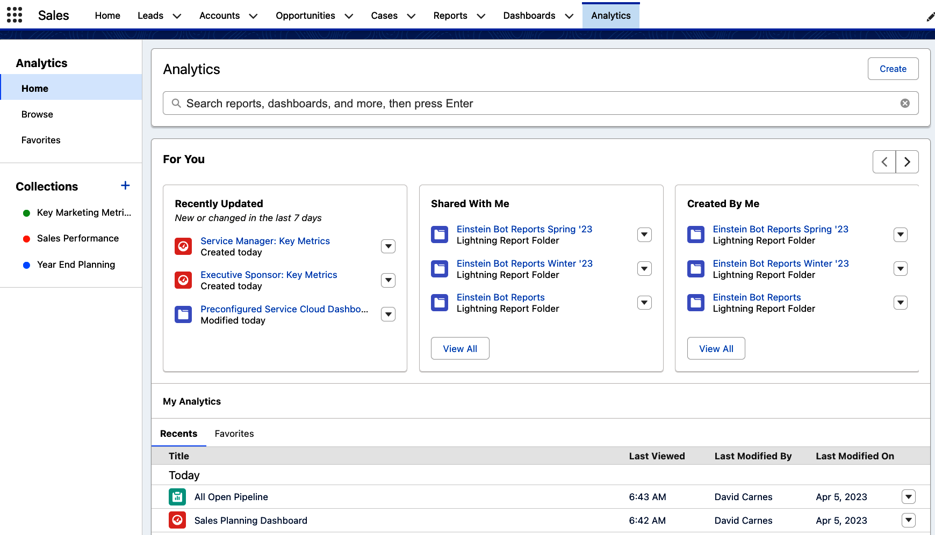Go to previous For You cards

point(884,162)
